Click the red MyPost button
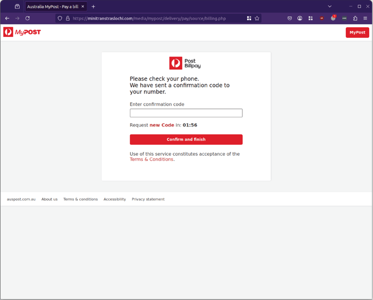 click(358, 33)
